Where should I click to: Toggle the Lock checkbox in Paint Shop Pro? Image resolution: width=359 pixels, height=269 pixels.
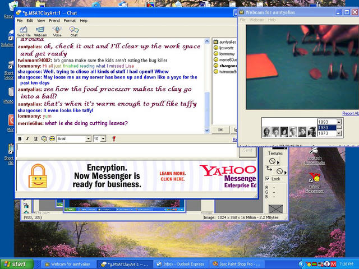pos(267,179)
